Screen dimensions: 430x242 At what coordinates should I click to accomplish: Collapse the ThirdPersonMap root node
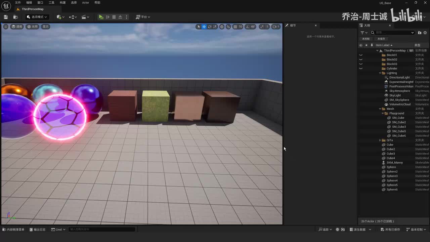click(x=377, y=51)
